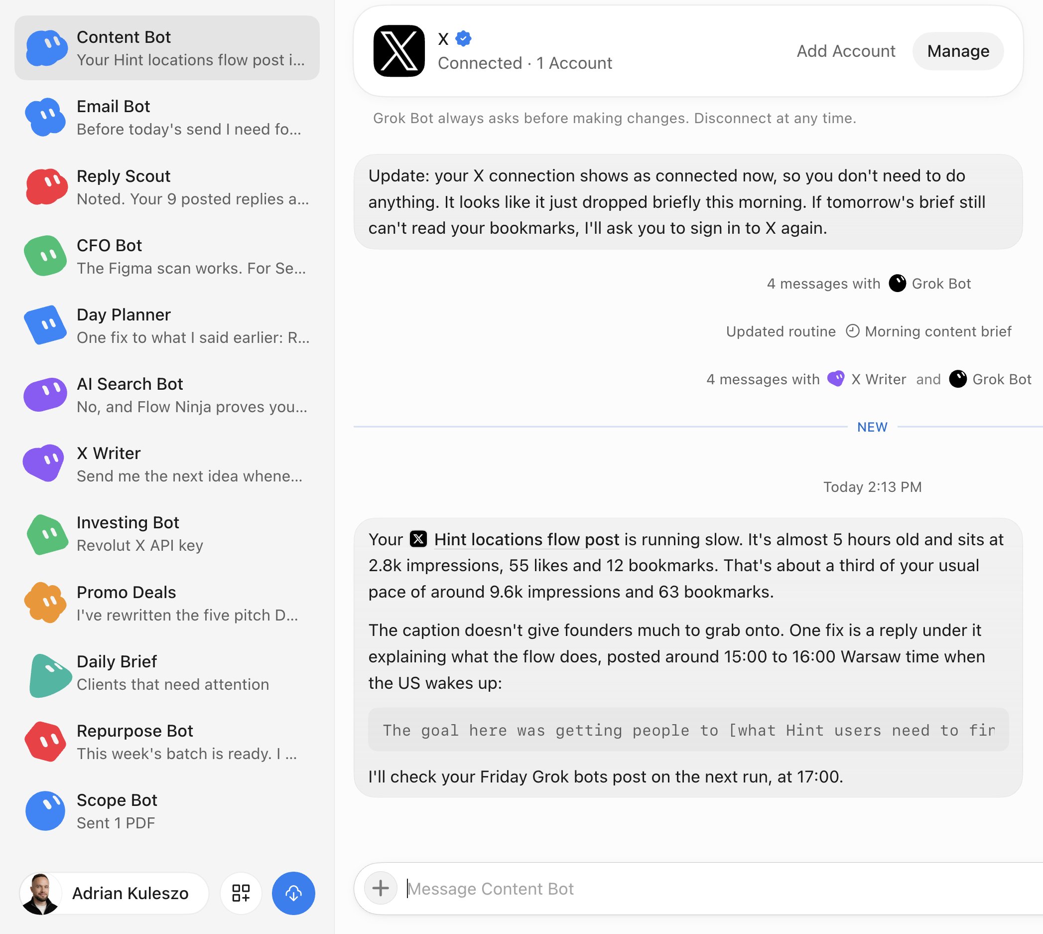Viewport: 1043px width, 934px height.
Task: Click the plus attachment button in composer
Action: (381, 888)
